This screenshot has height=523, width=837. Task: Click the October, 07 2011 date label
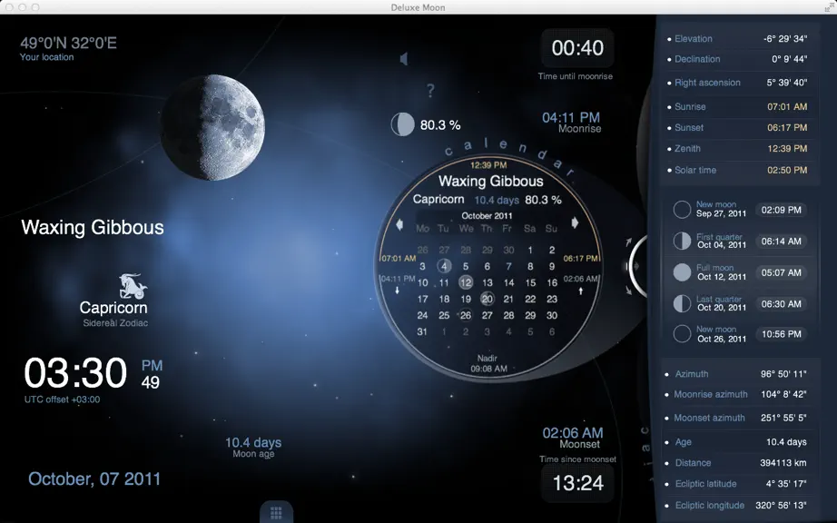(x=94, y=479)
